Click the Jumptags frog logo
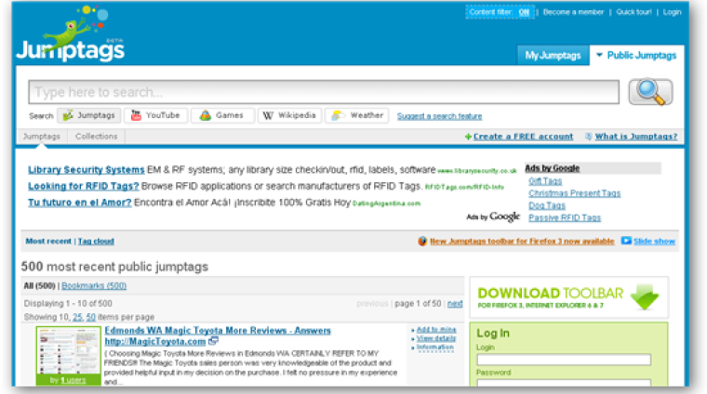Viewport: 707px width, 394px height. tap(71, 33)
